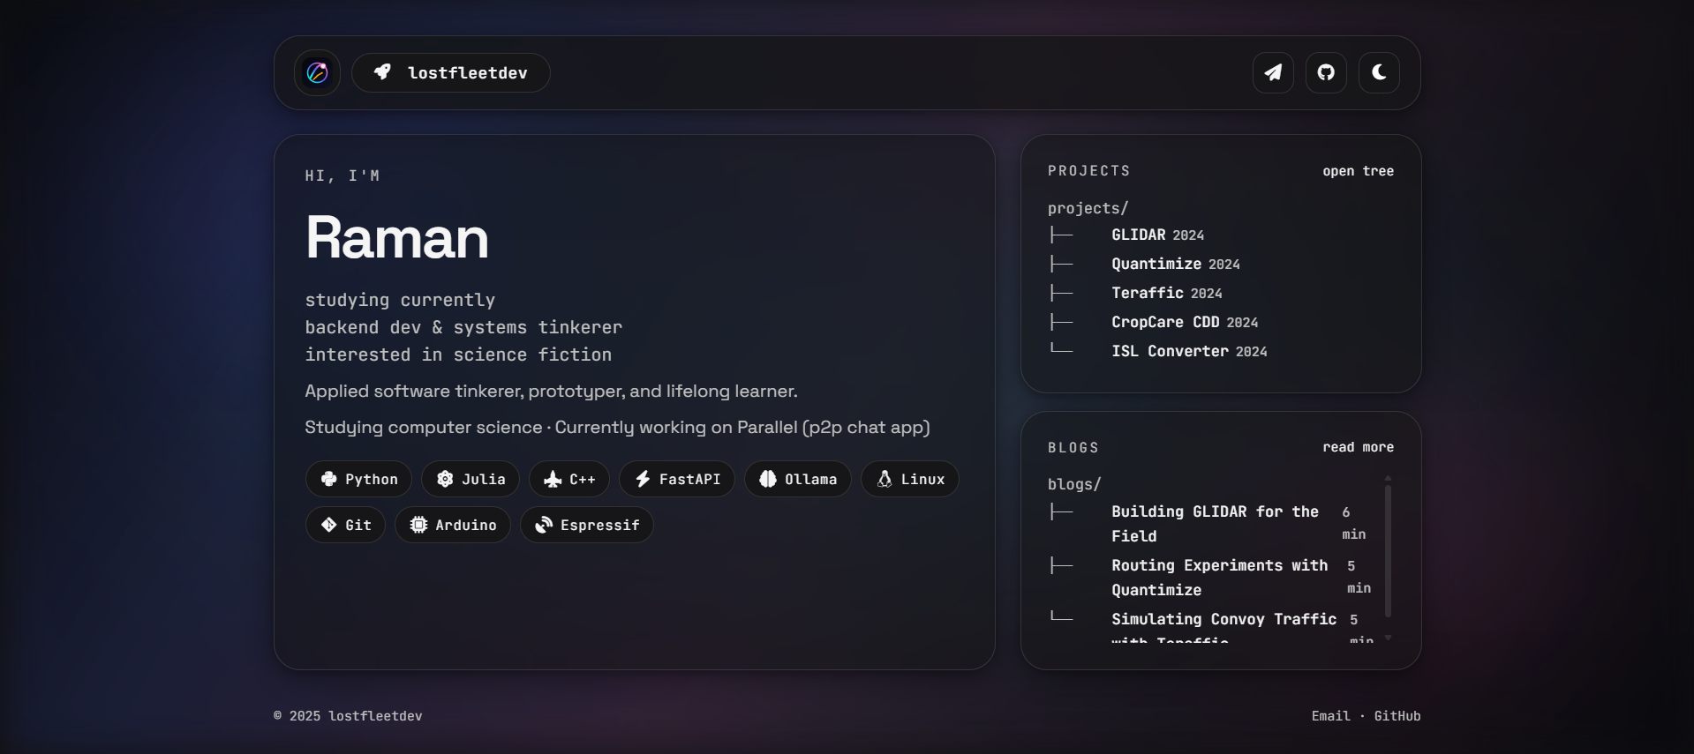The width and height of the screenshot is (1694, 754).
Task: Click the blogs scrollbar down arrow
Action: (1388, 637)
